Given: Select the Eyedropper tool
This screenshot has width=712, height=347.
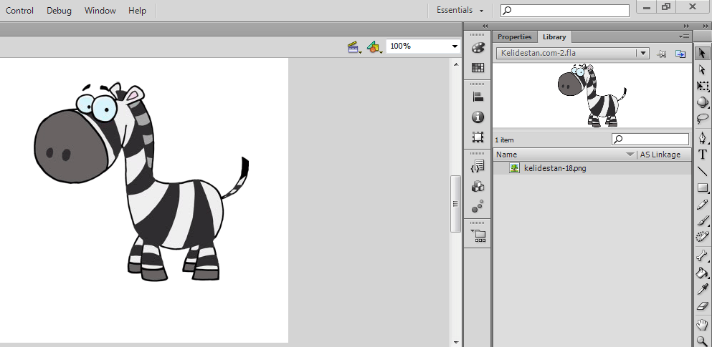Looking at the screenshot, I should coord(703,290).
